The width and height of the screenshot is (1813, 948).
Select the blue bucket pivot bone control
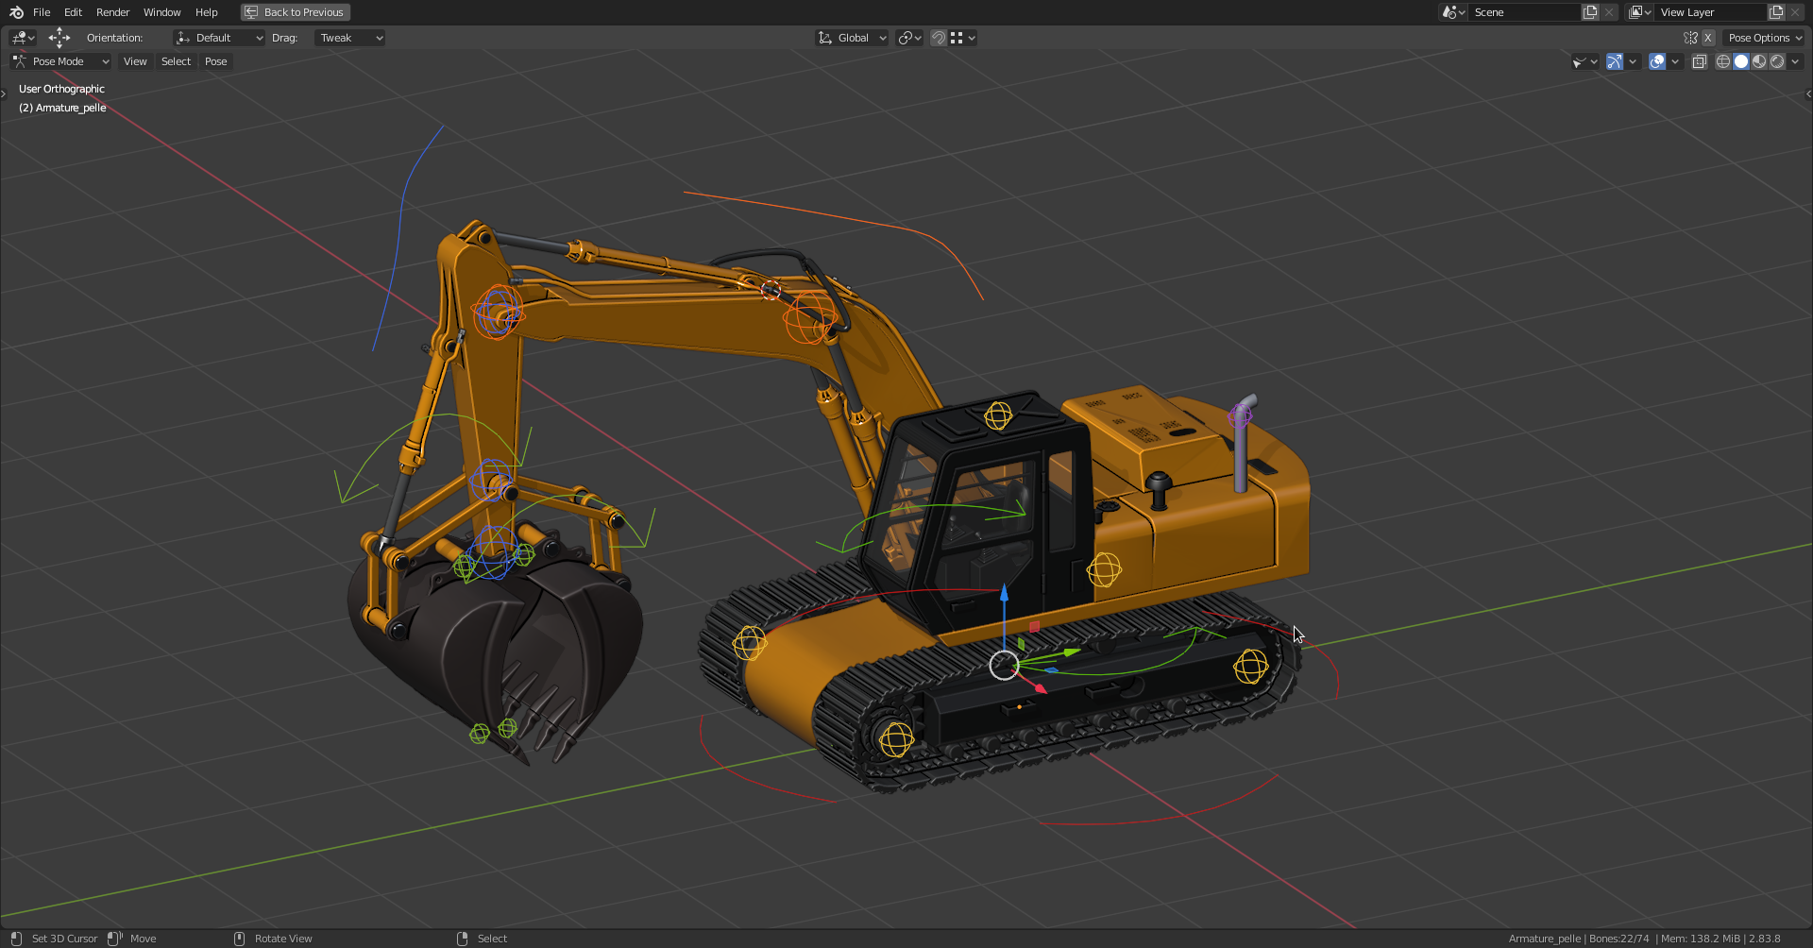point(492,551)
